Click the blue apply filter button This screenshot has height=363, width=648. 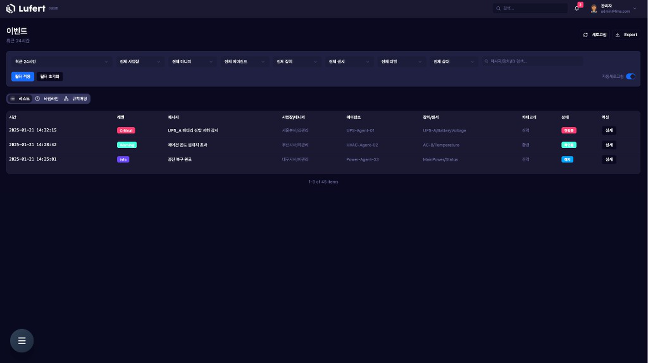coord(23,77)
